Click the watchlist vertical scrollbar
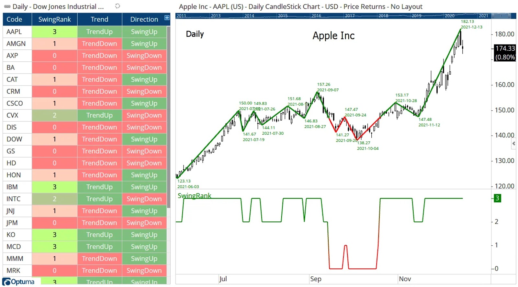This screenshot has height=287, width=518. pyautogui.click(x=168, y=116)
